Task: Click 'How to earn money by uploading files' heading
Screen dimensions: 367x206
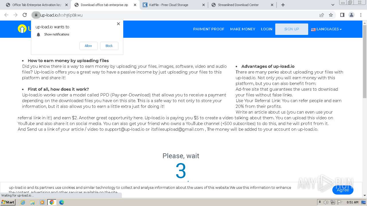Action: 68,61
